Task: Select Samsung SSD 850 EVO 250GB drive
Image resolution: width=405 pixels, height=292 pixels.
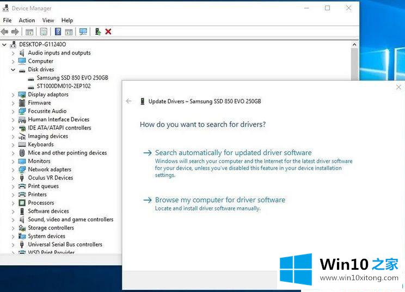Action: pos(72,78)
